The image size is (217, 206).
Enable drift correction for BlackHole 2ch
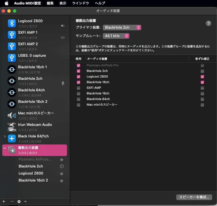(202, 71)
